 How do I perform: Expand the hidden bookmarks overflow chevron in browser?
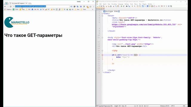pos(93,9)
